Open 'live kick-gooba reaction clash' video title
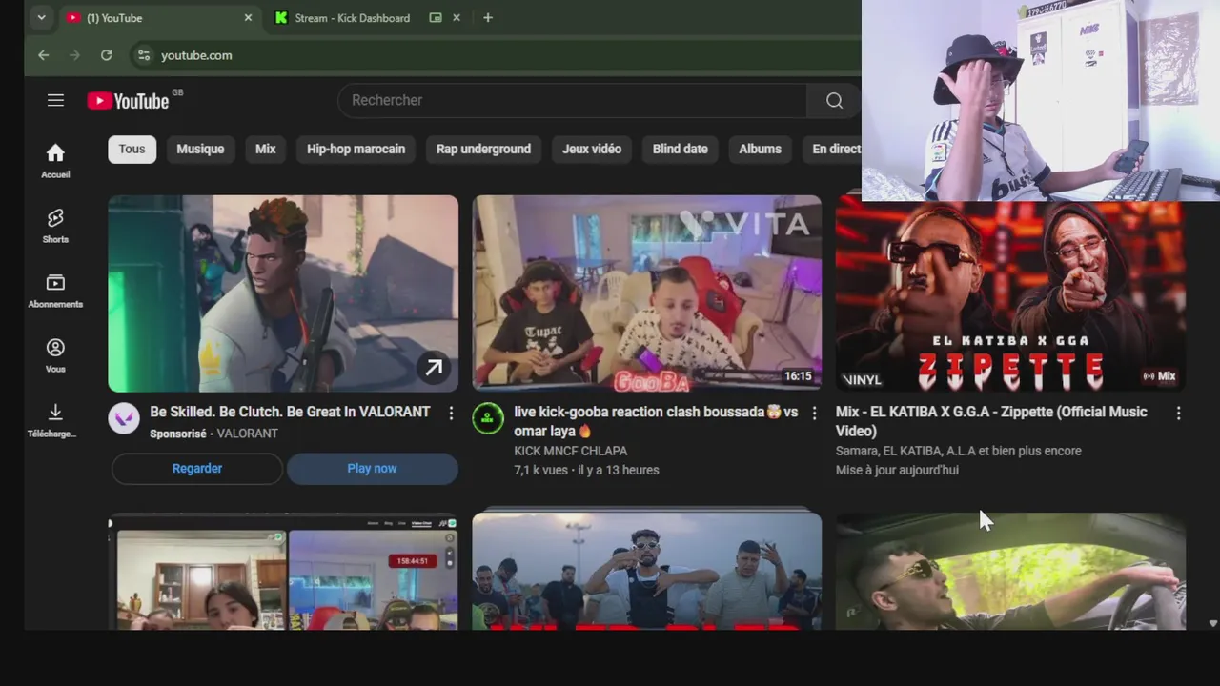 (x=656, y=421)
